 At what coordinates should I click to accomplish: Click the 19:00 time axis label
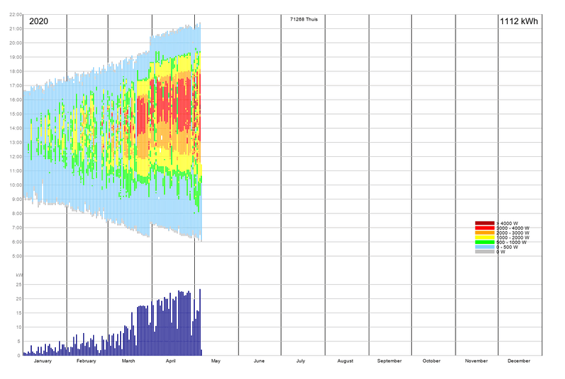16,57
